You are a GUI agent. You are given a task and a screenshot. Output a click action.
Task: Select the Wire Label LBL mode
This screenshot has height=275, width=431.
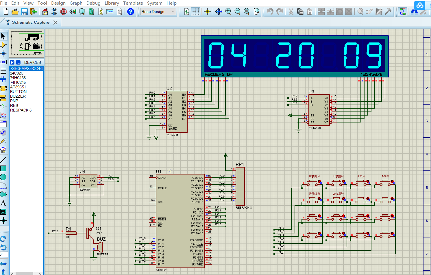pyautogui.click(x=3, y=62)
